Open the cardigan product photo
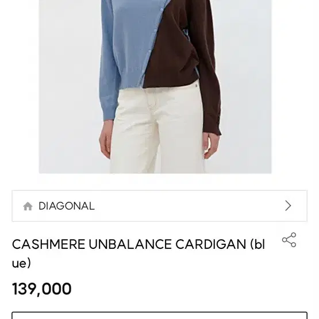The image size is (319, 319). 155,87
